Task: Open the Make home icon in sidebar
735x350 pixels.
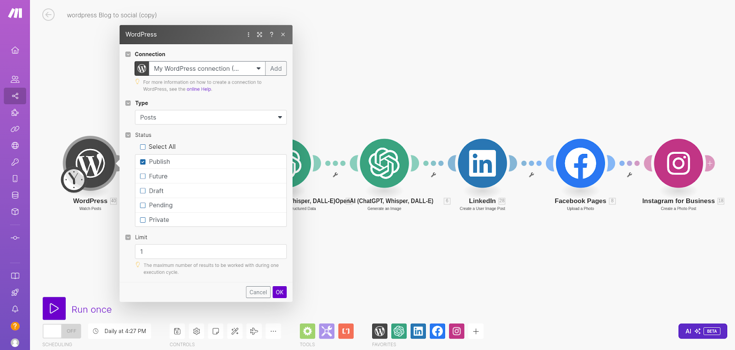Action: 15,50
